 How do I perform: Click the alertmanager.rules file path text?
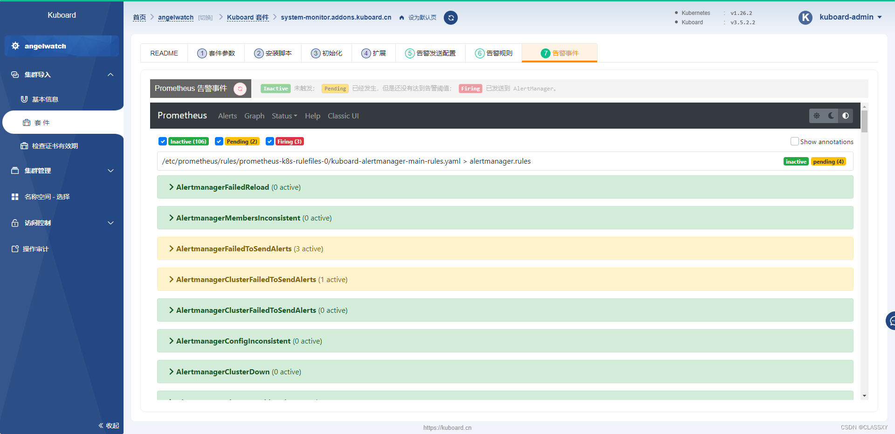(346, 161)
